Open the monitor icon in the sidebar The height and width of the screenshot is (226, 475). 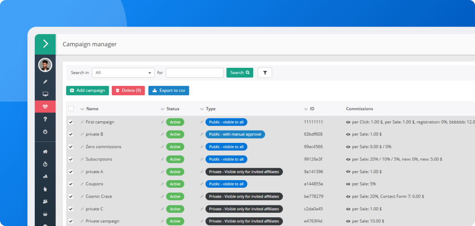(45, 94)
